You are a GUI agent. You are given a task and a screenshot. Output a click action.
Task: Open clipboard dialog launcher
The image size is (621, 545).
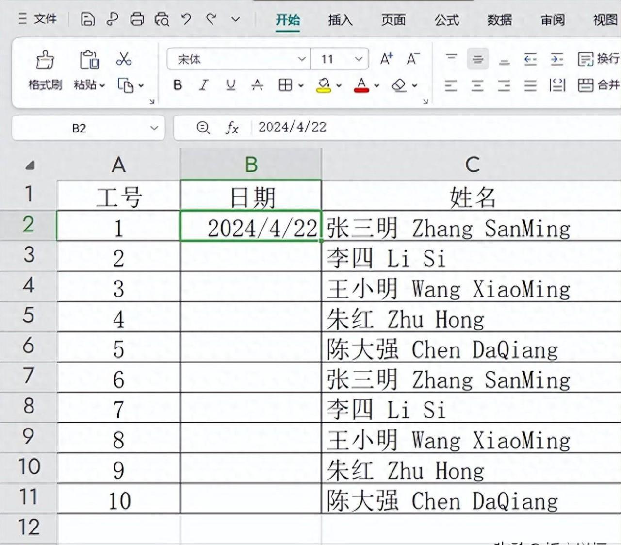point(152,101)
